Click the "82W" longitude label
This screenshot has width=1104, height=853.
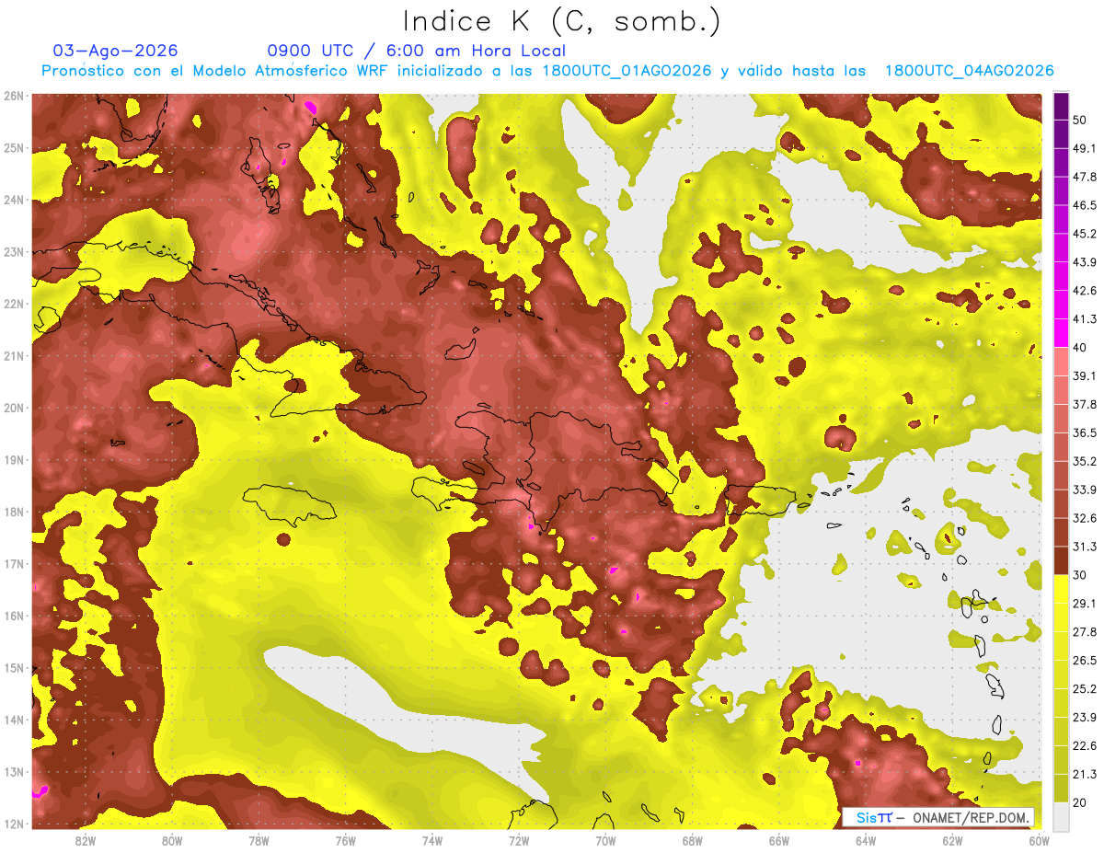[x=85, y=840]
